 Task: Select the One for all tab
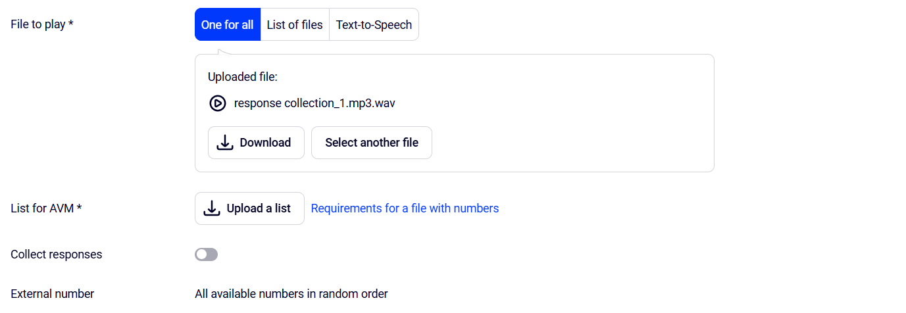228,24
